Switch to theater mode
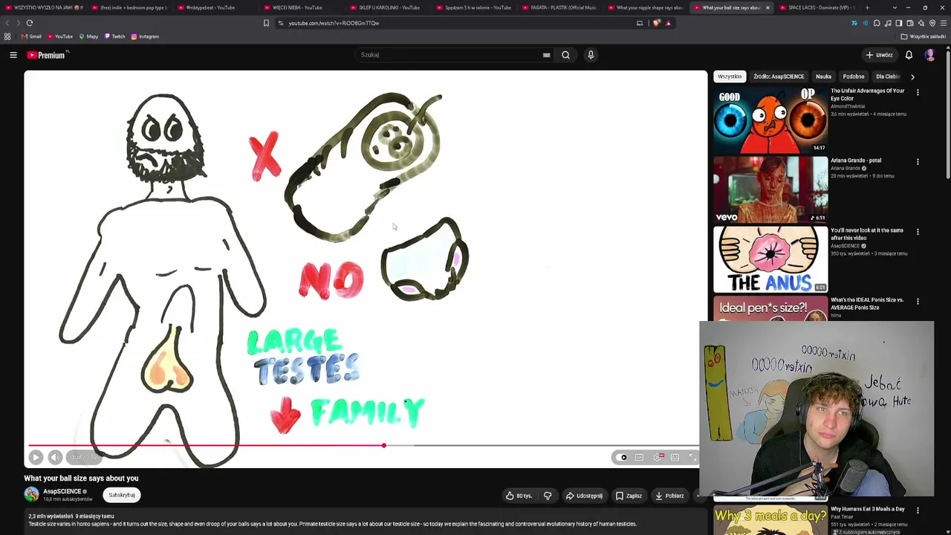This screenshot has width=951, height=535. [x=675, y=458]
